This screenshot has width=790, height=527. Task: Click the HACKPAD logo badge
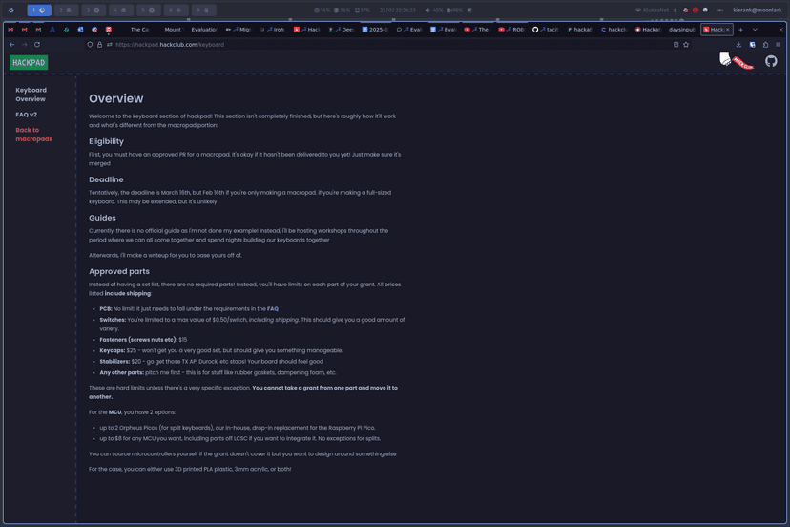[x=29, y=62]
